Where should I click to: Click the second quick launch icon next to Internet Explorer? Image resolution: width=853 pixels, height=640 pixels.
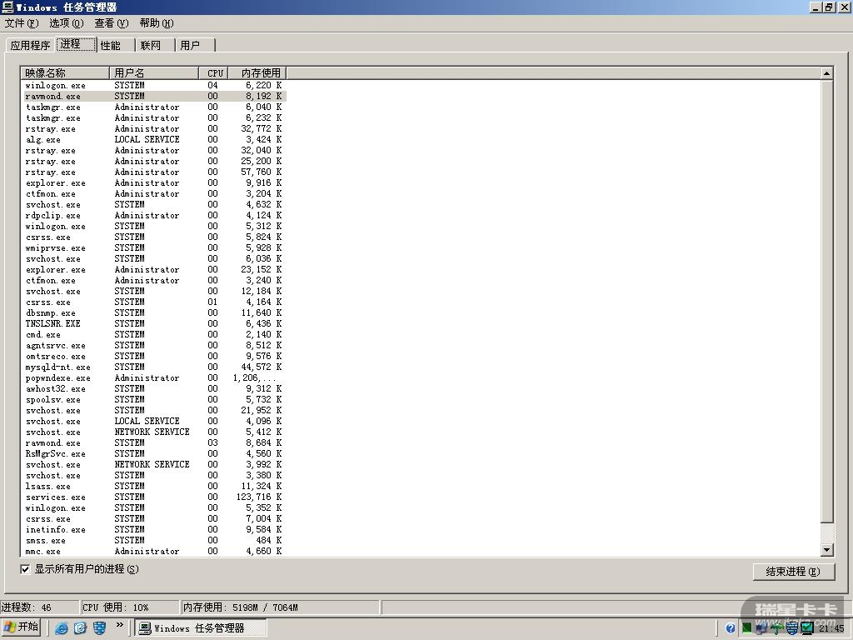coord(80,628)
